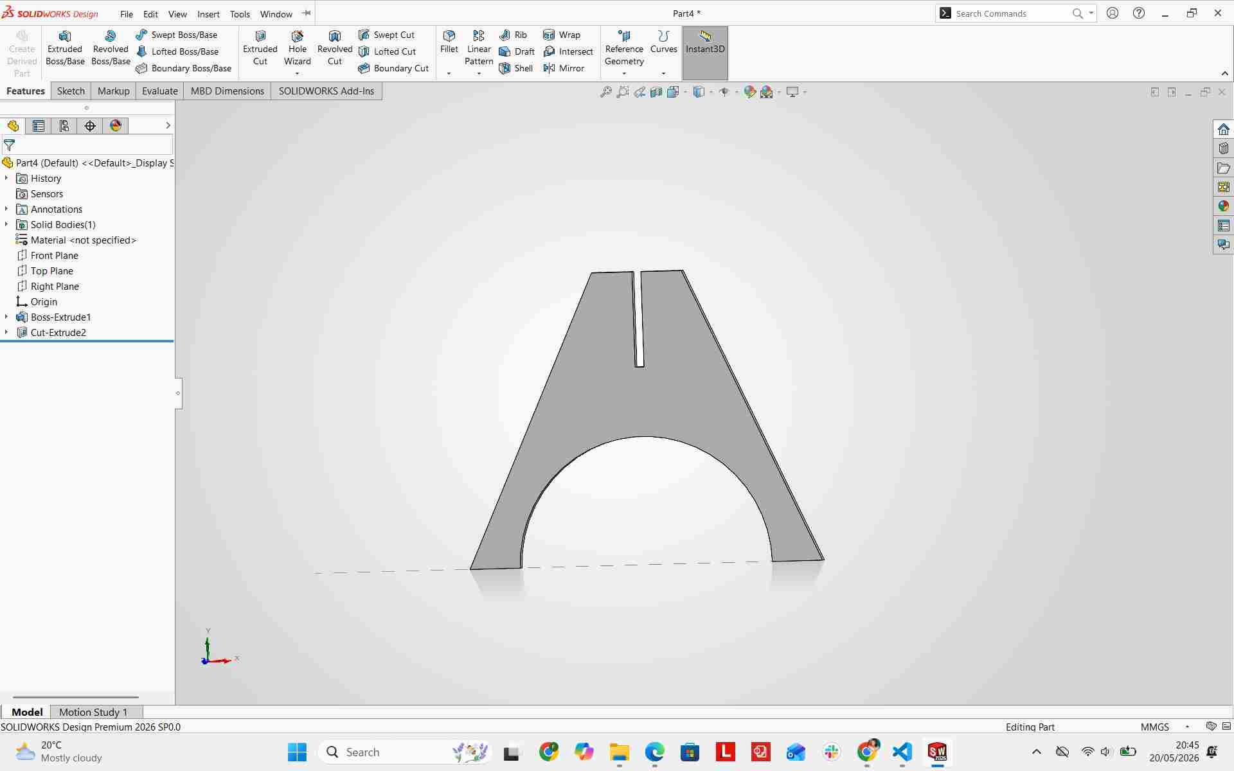Collapse the CommandManager ribbon

[x=1224, y=73]
